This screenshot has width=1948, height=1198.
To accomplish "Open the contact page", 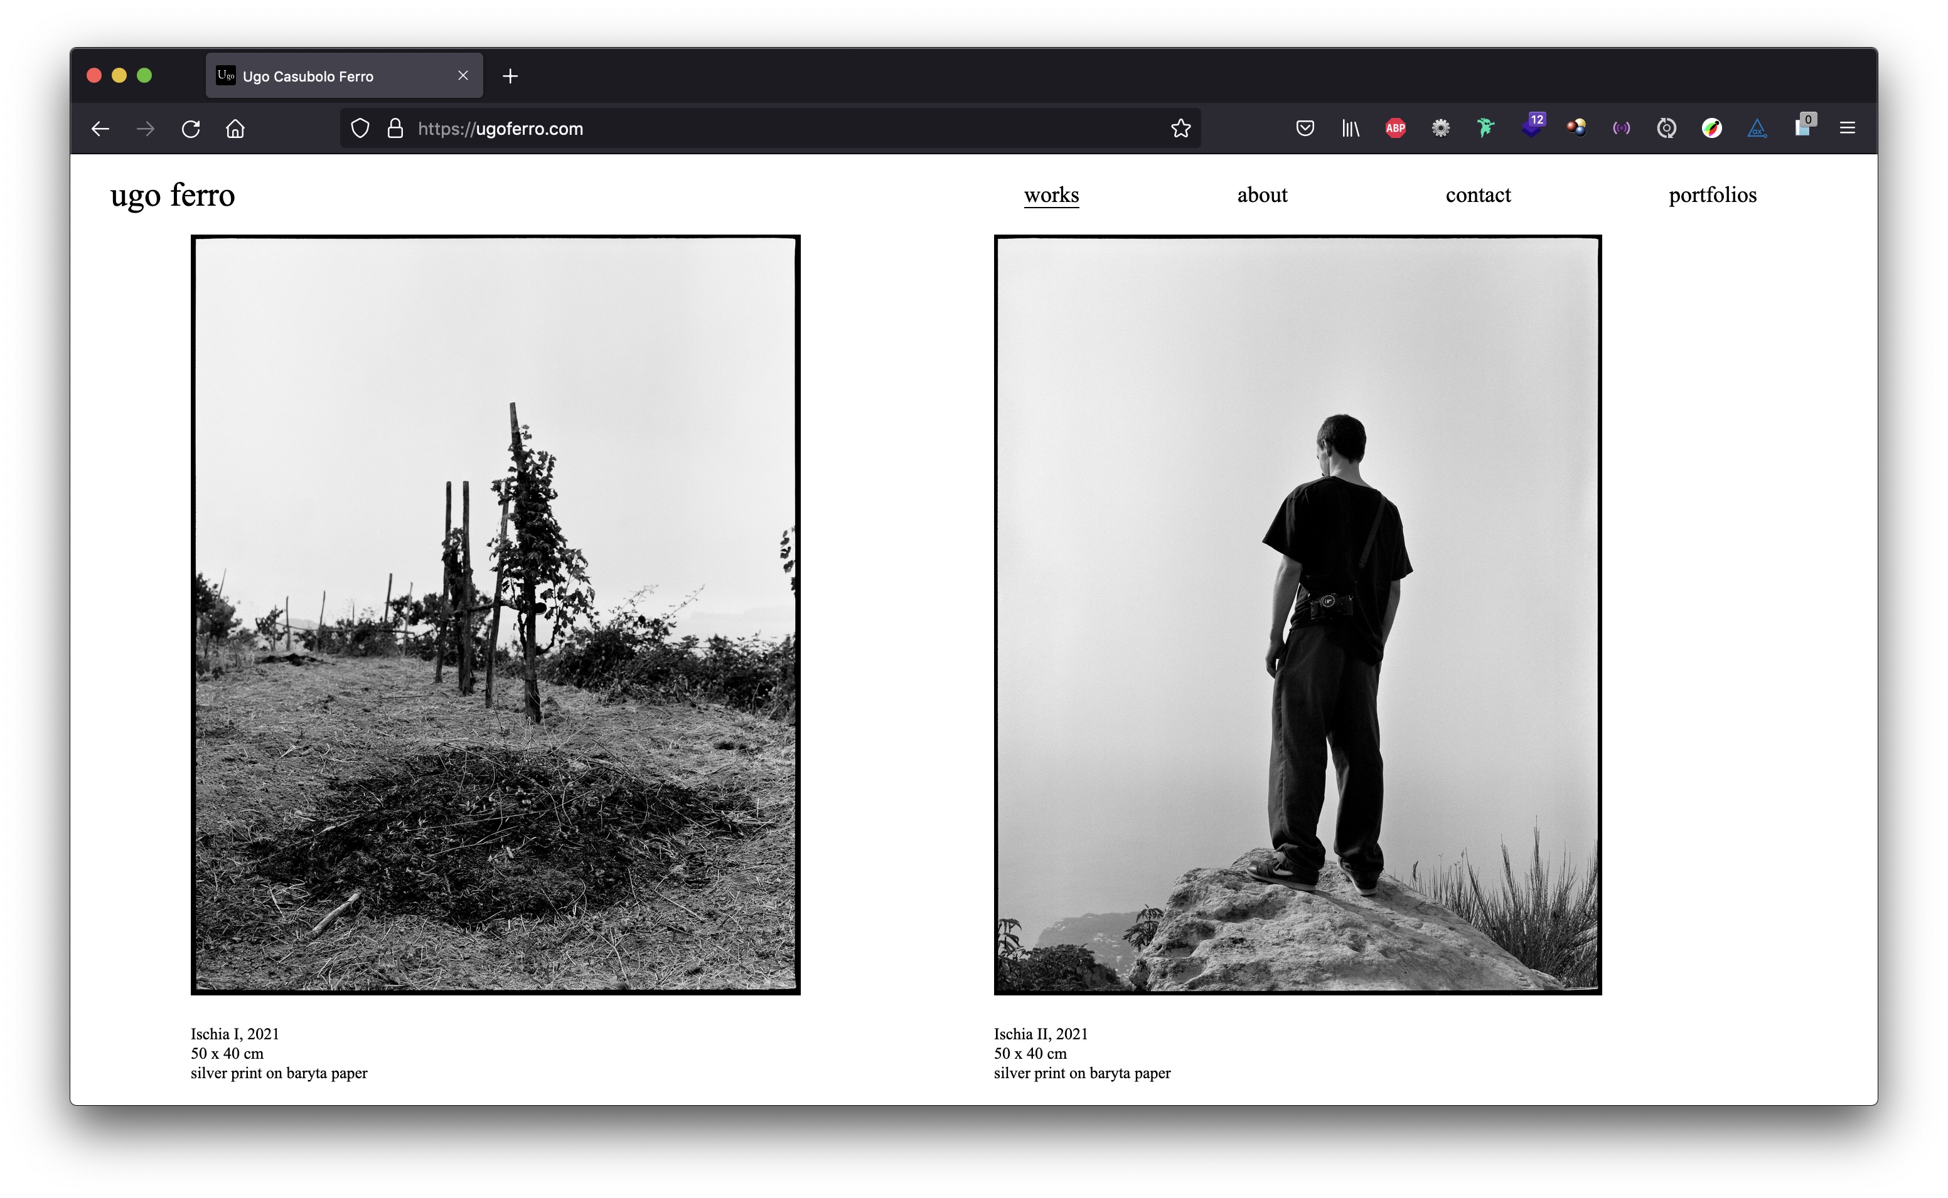I will [1477, 195].
